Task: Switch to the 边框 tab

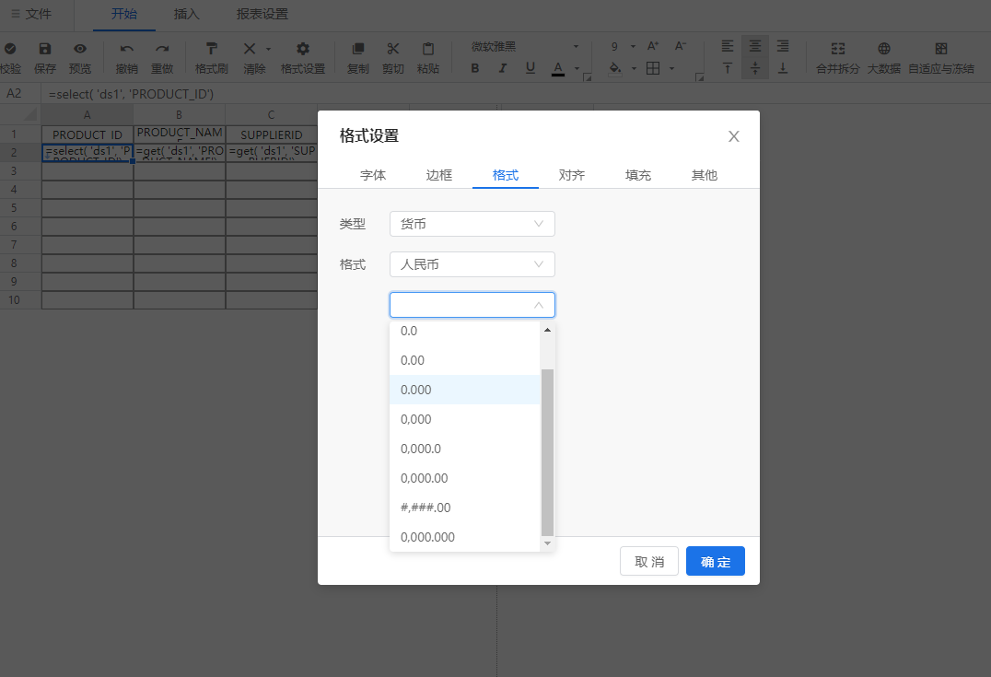Action: 438,175
